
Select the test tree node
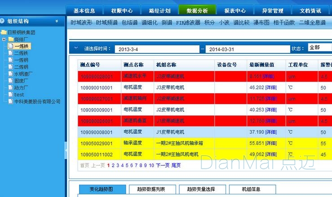[x=19, y=95]
